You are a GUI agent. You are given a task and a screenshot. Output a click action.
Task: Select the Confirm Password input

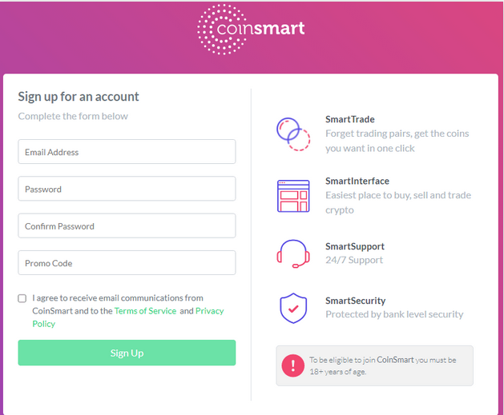(127, 226)
